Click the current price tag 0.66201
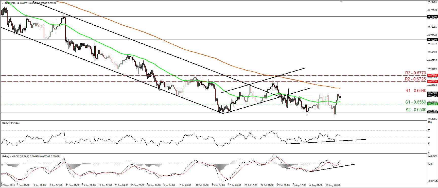 (432, 96)
